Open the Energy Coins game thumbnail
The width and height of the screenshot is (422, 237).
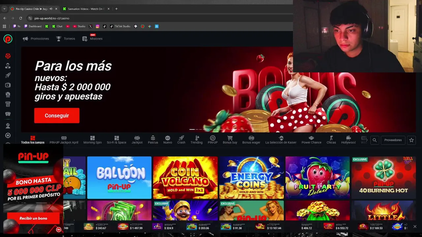click(x=252, y=178)
